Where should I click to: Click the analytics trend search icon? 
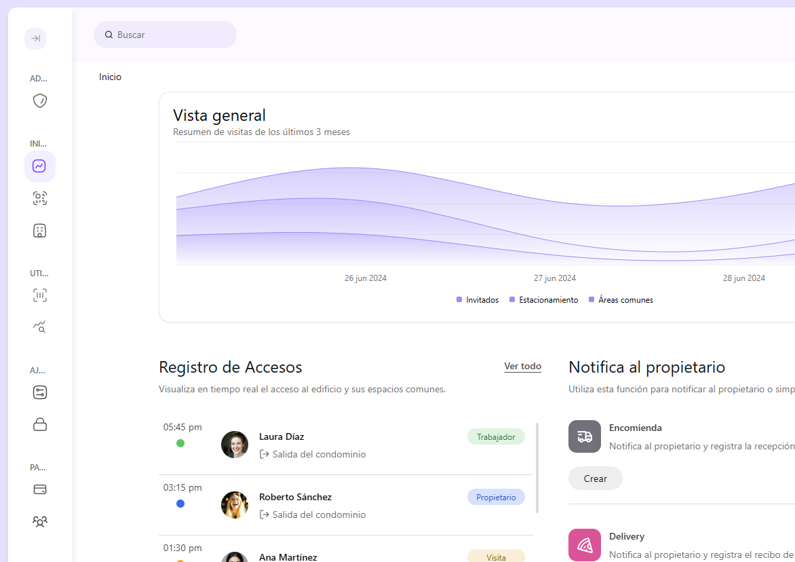click(39, 327)
